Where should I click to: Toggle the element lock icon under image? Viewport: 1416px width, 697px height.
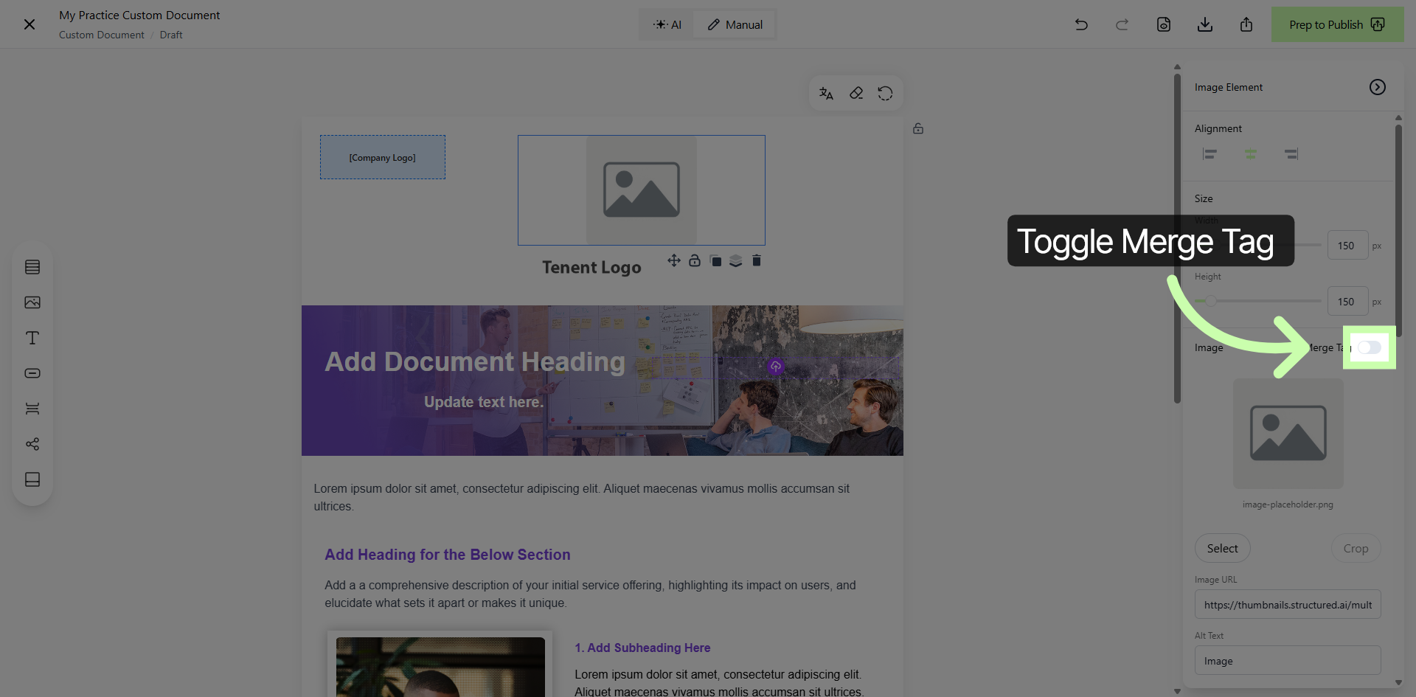point(695,260)
